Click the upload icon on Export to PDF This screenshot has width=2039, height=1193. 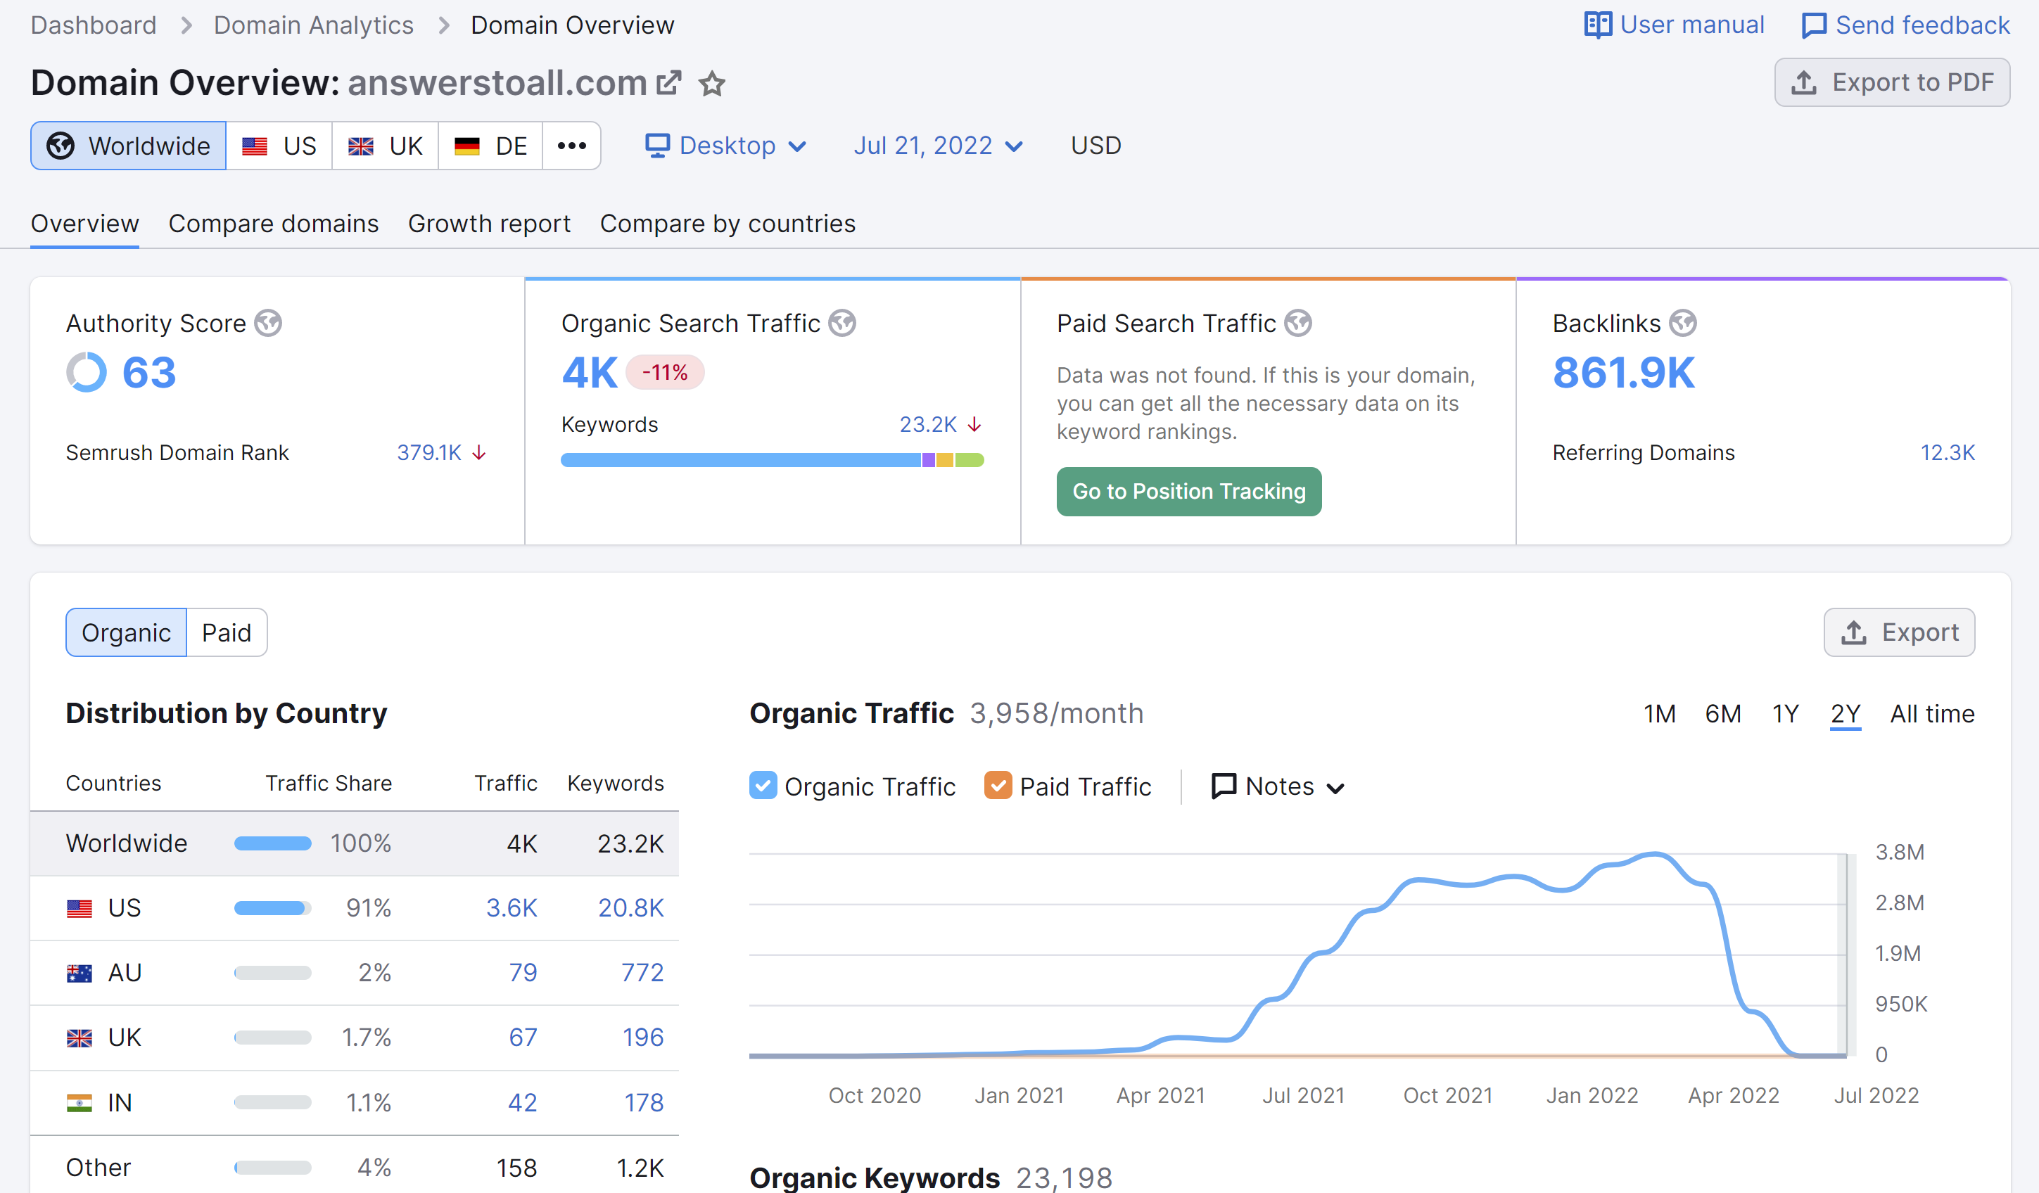[x=1803, y=82]
